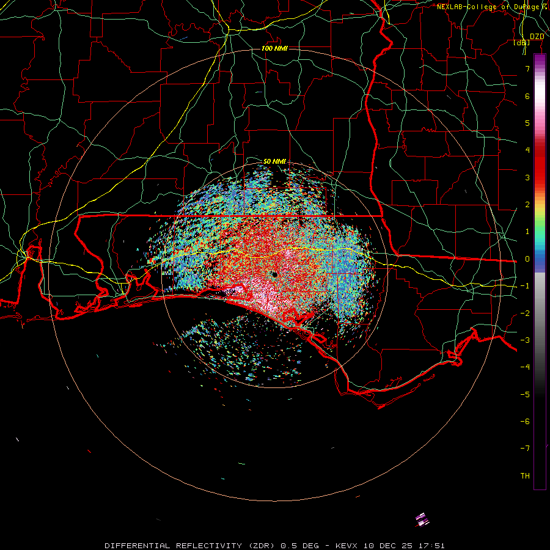Click the KEVX station identifier in caption

(x=348, y=546)
